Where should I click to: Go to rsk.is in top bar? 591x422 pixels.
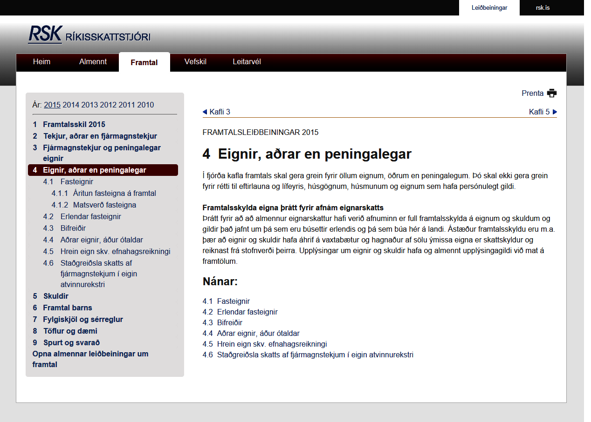pyautogui.click(x=543, y=8)
